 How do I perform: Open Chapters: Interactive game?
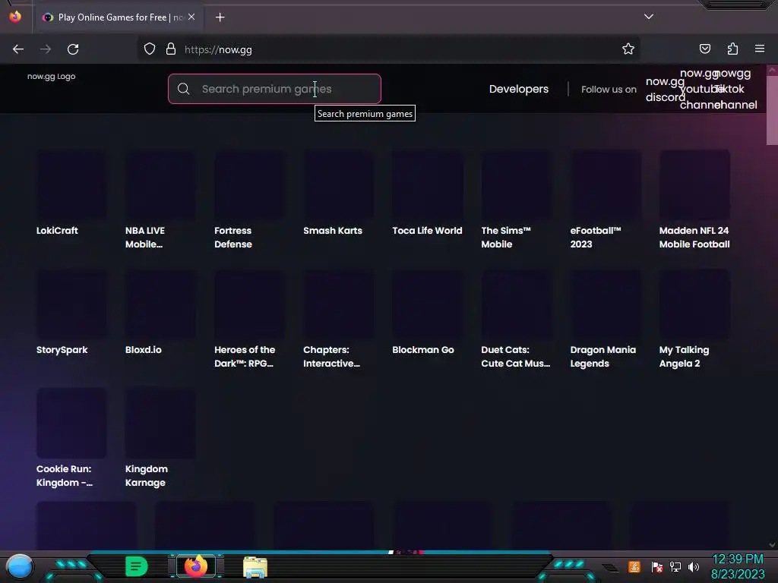pyautogui.click(x=338, y=319)
